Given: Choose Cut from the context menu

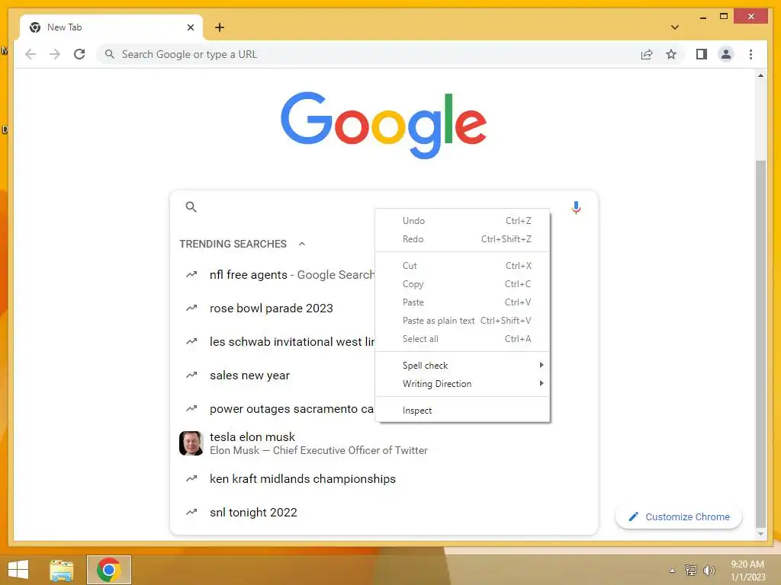Looking at the screenshot, I should click(x=462, y=266).
